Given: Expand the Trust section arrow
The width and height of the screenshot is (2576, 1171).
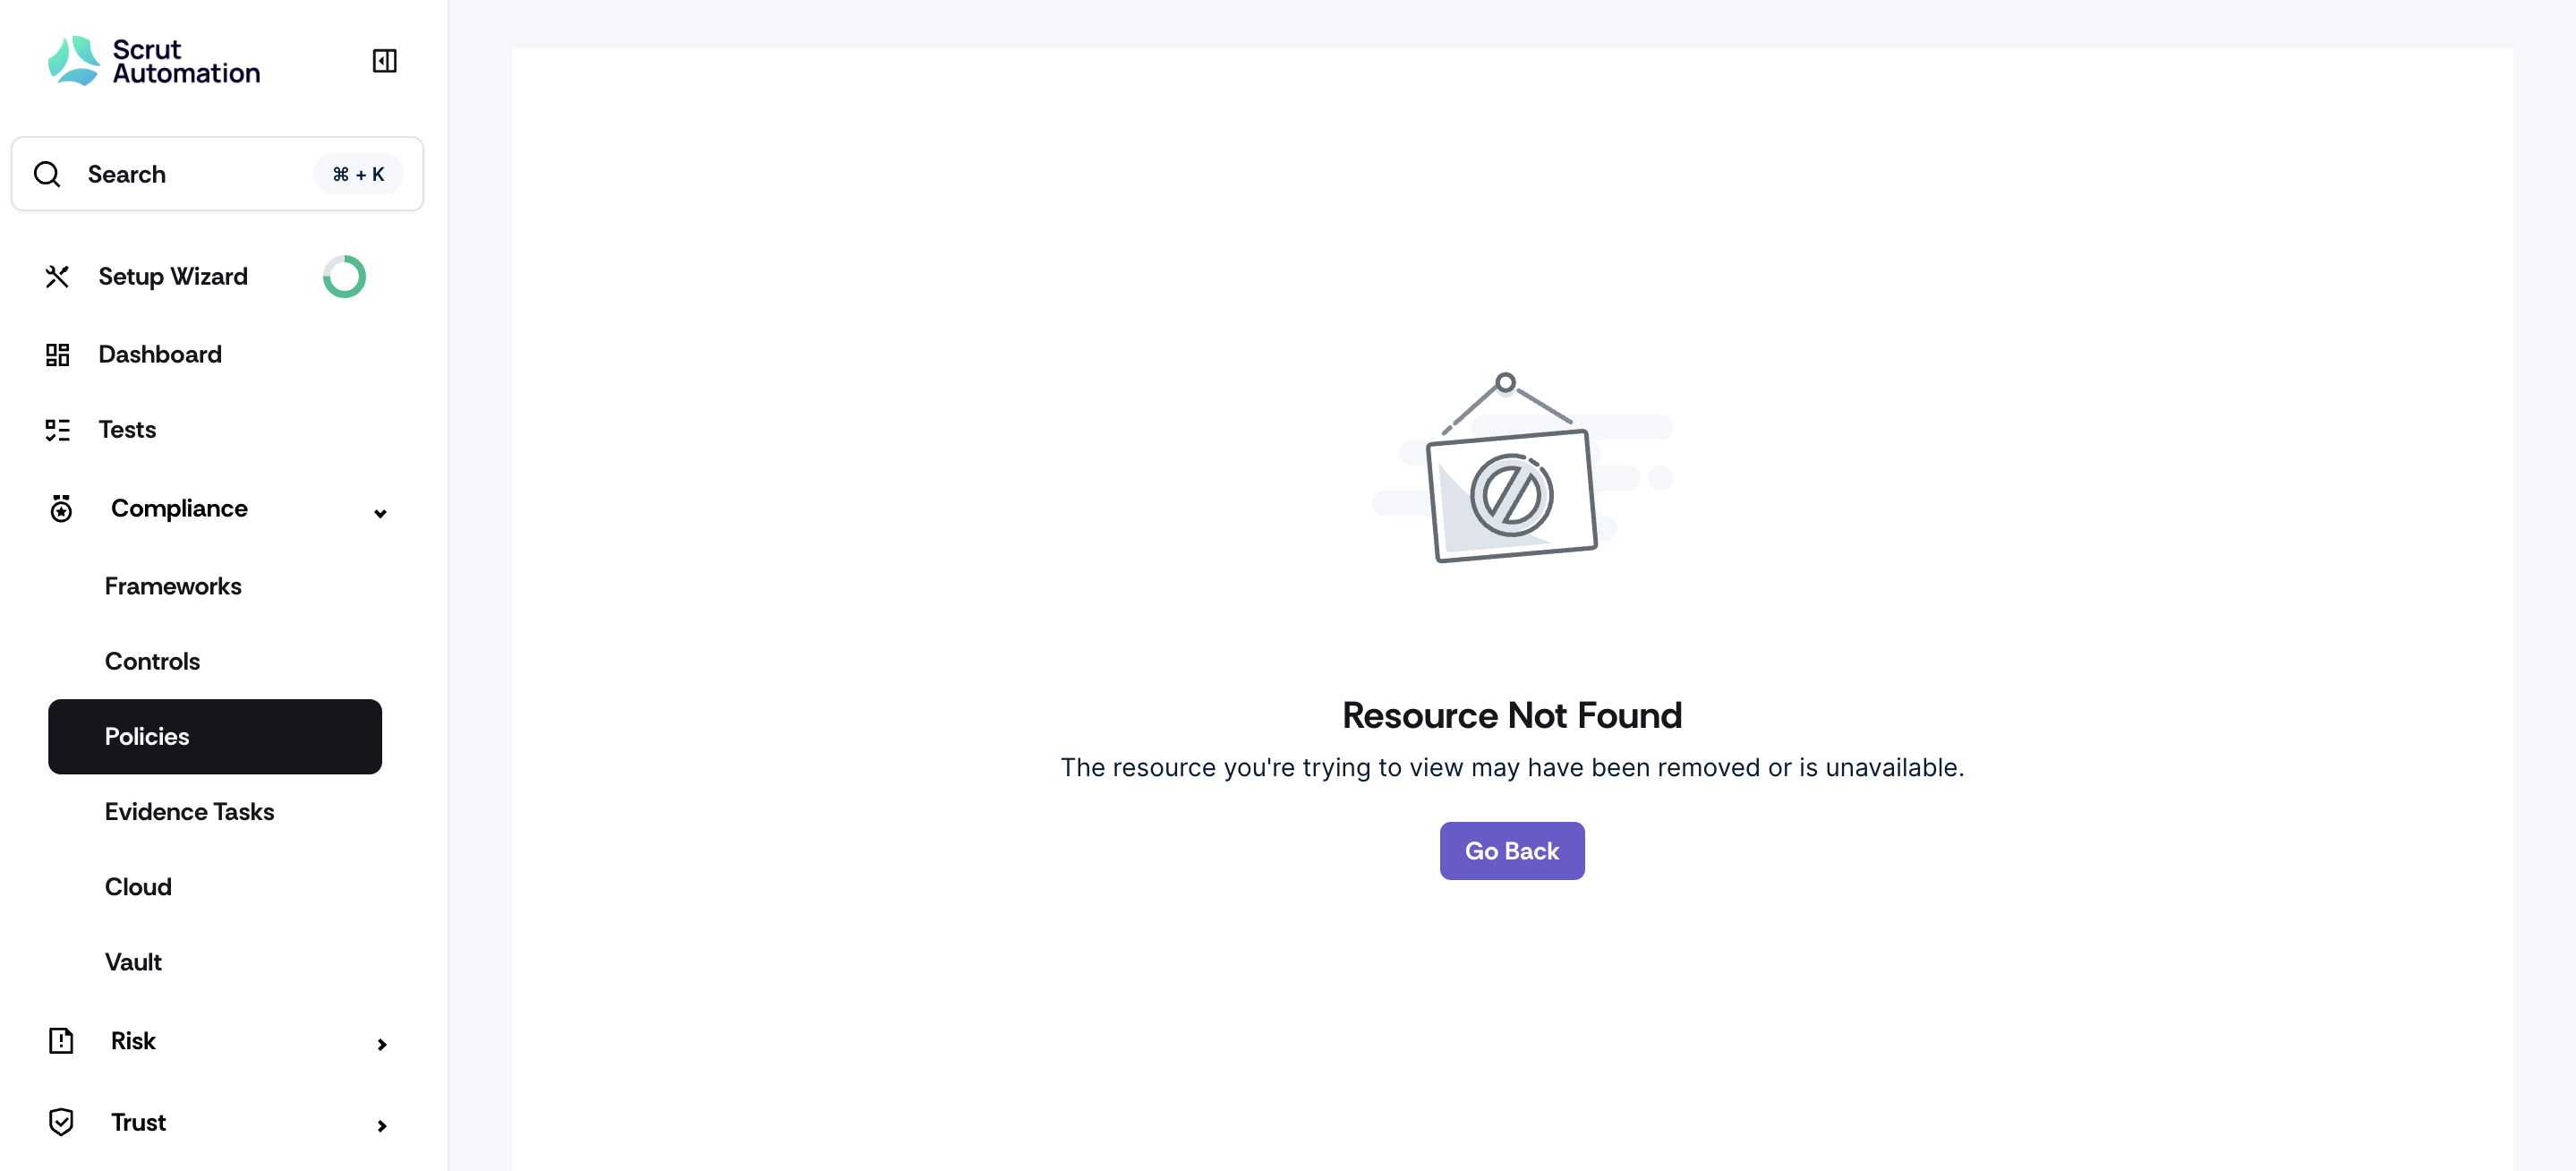Looking at the screenshot, I should [x=381, y=1126].
